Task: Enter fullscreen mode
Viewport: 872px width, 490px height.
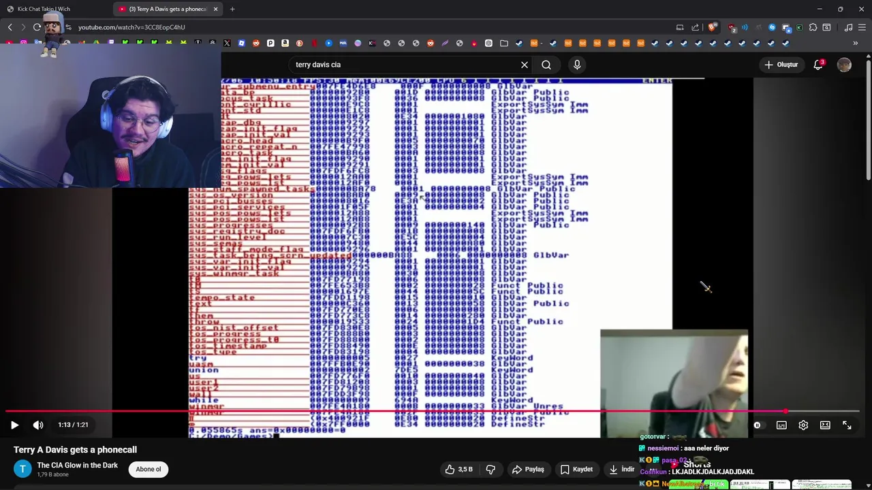Action: click(x=847, y=425)
